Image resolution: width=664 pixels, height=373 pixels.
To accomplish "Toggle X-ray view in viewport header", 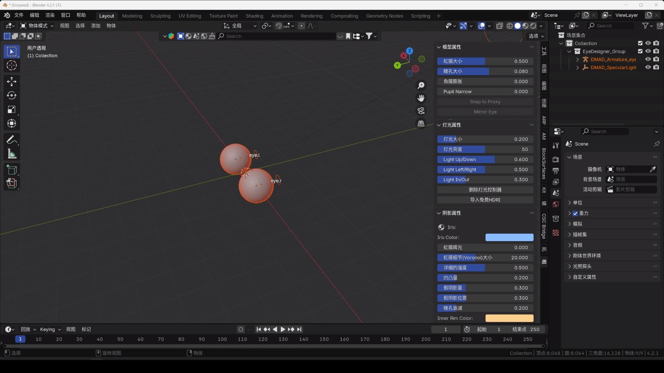I will tap(500, 26).
